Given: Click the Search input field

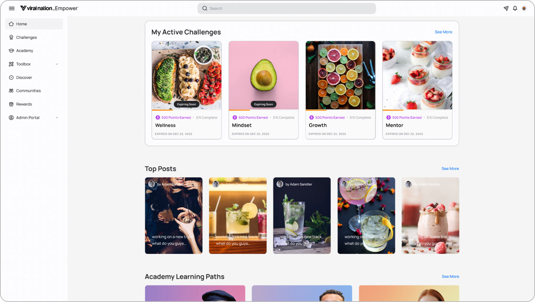Looking at the screenshot, I should [x=286, y=8].
